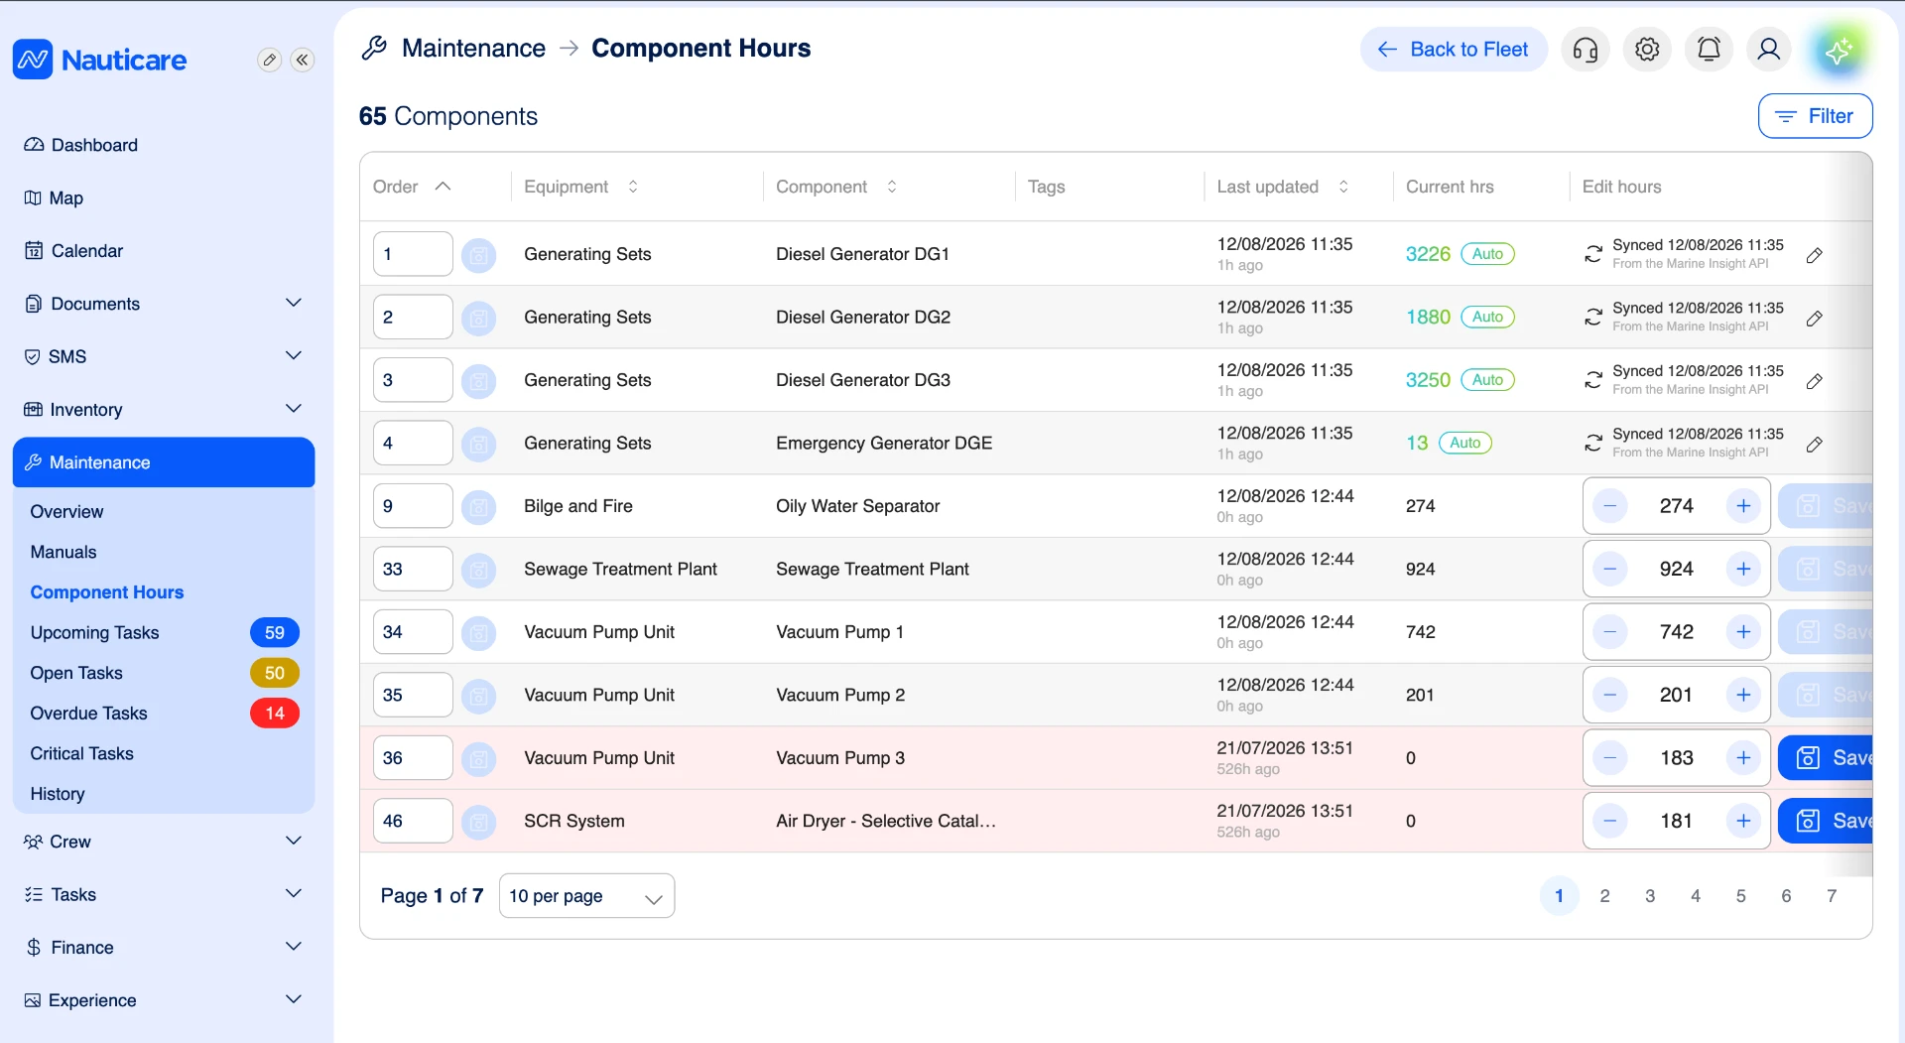Click edit pencil for Diesel Generator DG3
The height and width of the screenshot is (1043, 1905).
tap(1814, 381)
